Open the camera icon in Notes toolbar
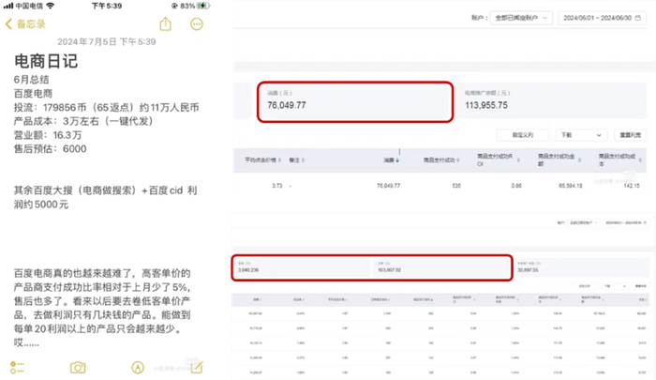This screenshot has width=656, height=380. [x=78, y=368]
